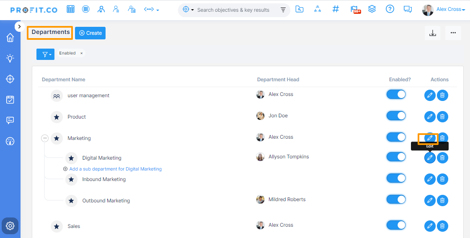470x238 pixels.
Task: Click the chat messages icon in top bar
Action: point(408,9)
